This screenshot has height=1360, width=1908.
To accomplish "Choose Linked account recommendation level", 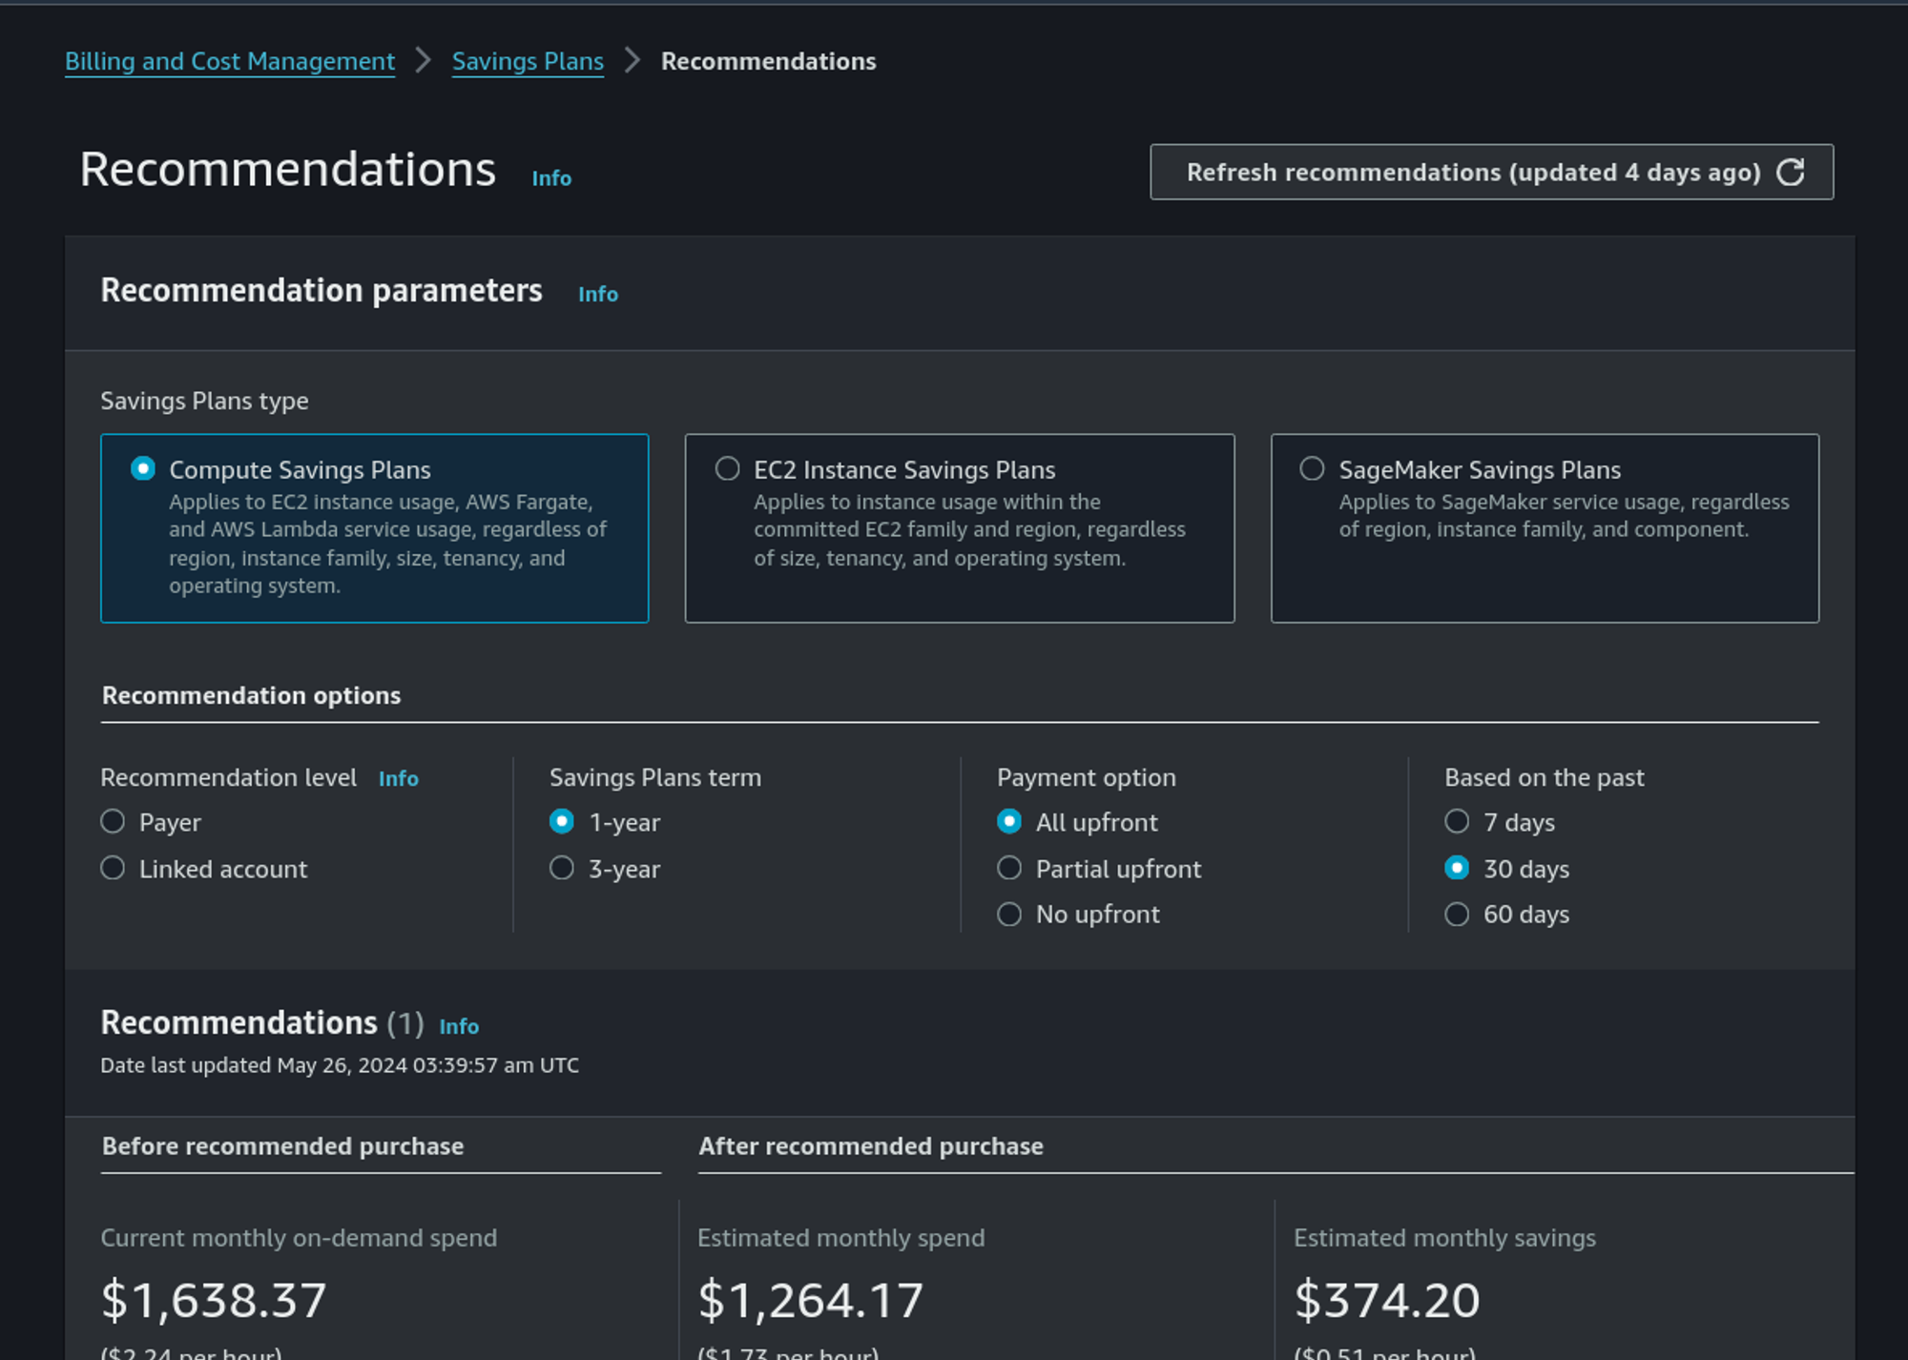I will click(114, 868).
